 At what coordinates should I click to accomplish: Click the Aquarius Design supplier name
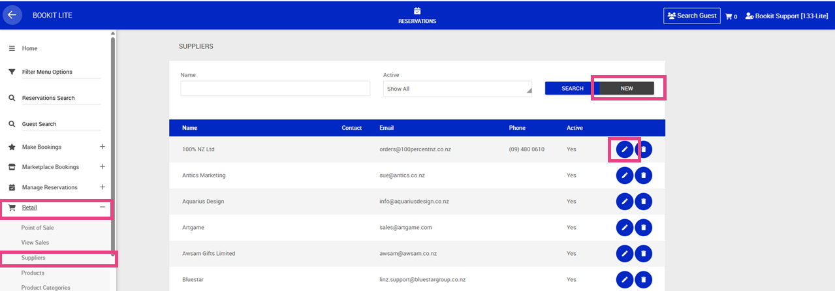(203, 202)
